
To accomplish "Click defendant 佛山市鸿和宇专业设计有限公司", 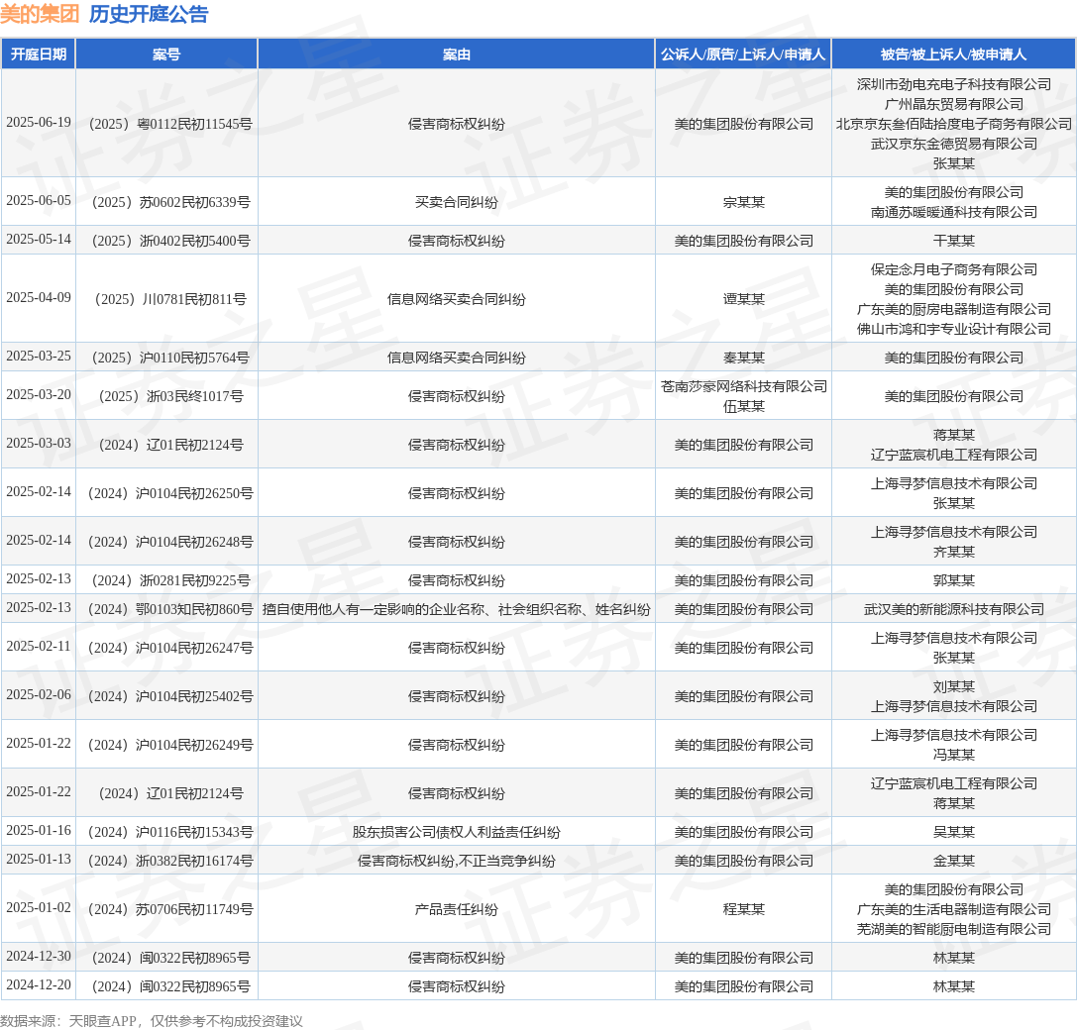I will (x=953, y=330).
